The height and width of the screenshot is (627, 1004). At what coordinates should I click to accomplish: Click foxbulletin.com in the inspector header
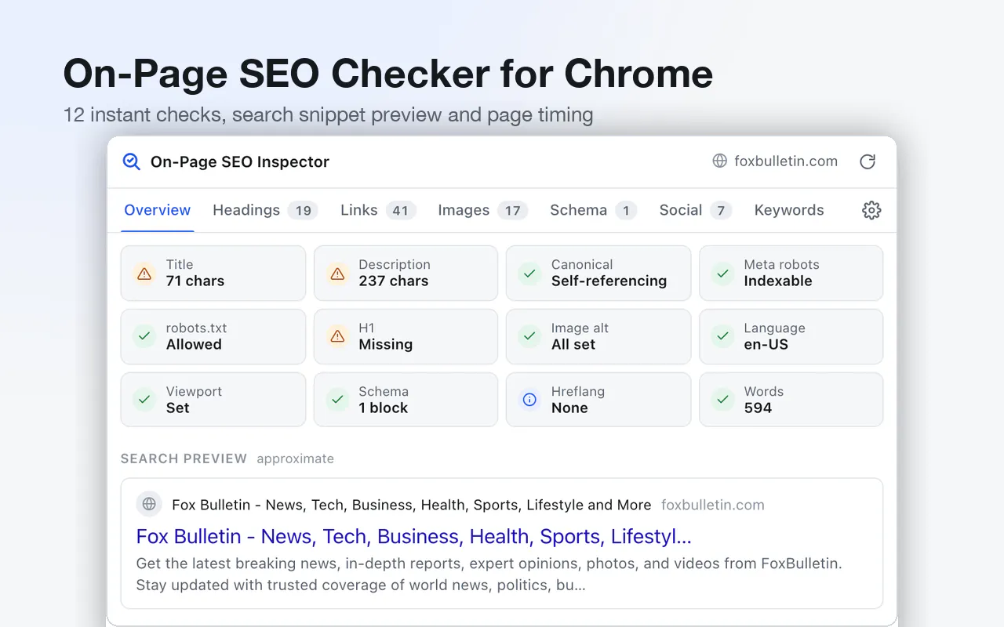786,161
